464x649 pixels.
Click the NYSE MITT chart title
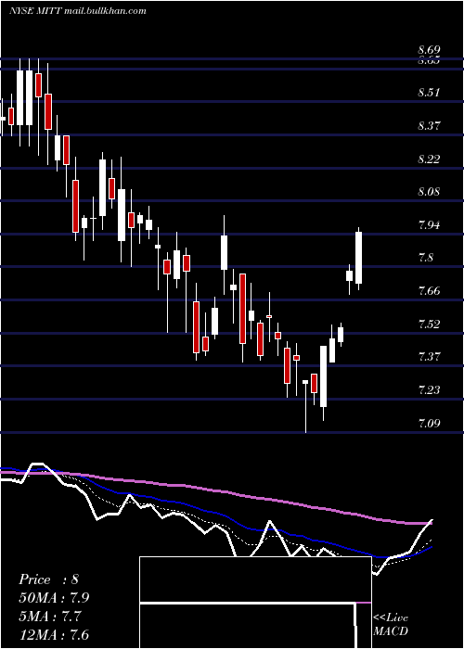point(77,11)
